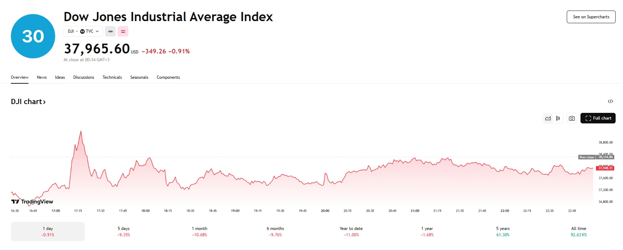Click the TradingView logo inside the symbol selector
The width and height of the screenshot is (623, 250).
[x=82, y=31]
